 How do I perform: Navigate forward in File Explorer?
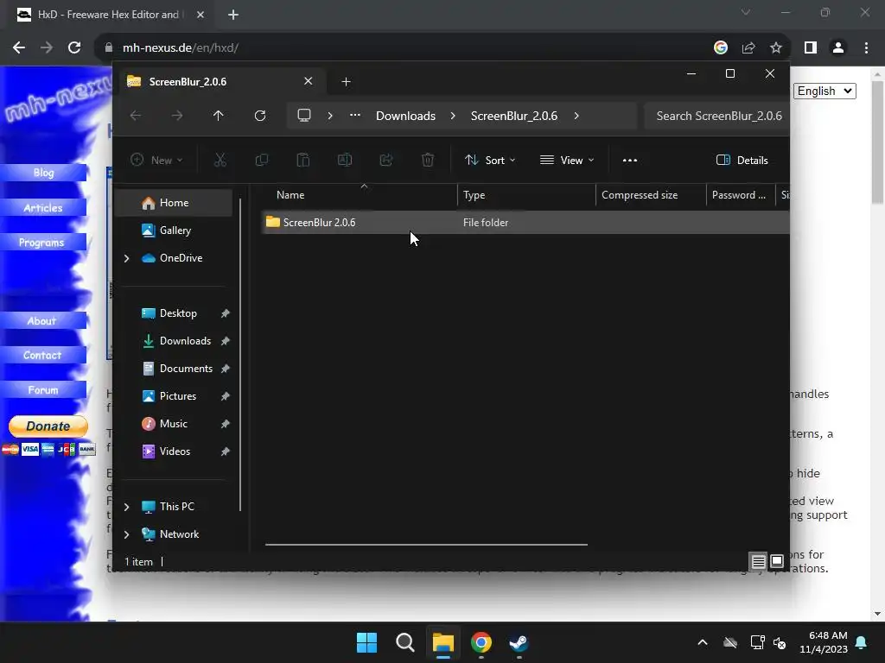click(x=177, y=116)
